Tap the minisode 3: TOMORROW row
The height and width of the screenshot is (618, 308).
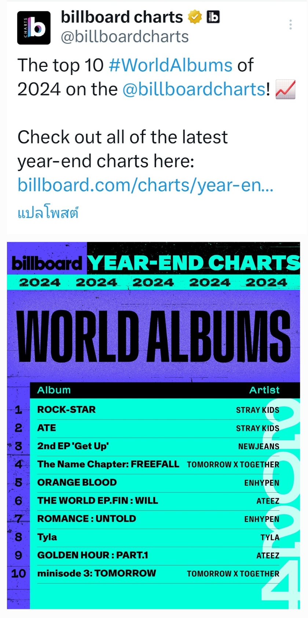[x=158, y=574]
